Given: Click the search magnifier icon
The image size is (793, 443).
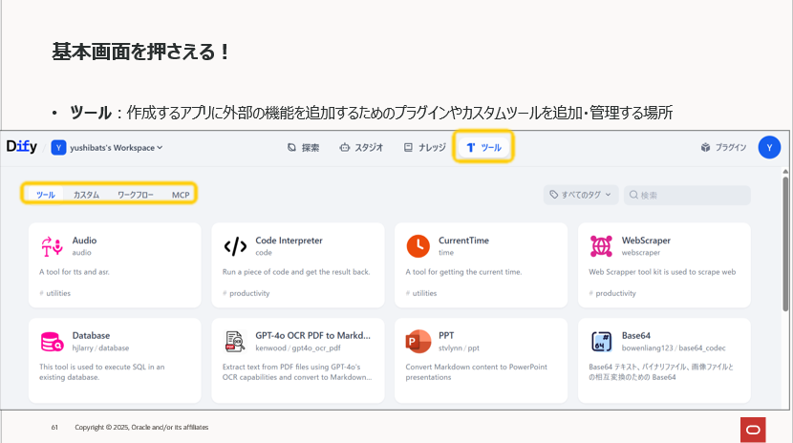Looking at the screenshot, I should [633, 195].
